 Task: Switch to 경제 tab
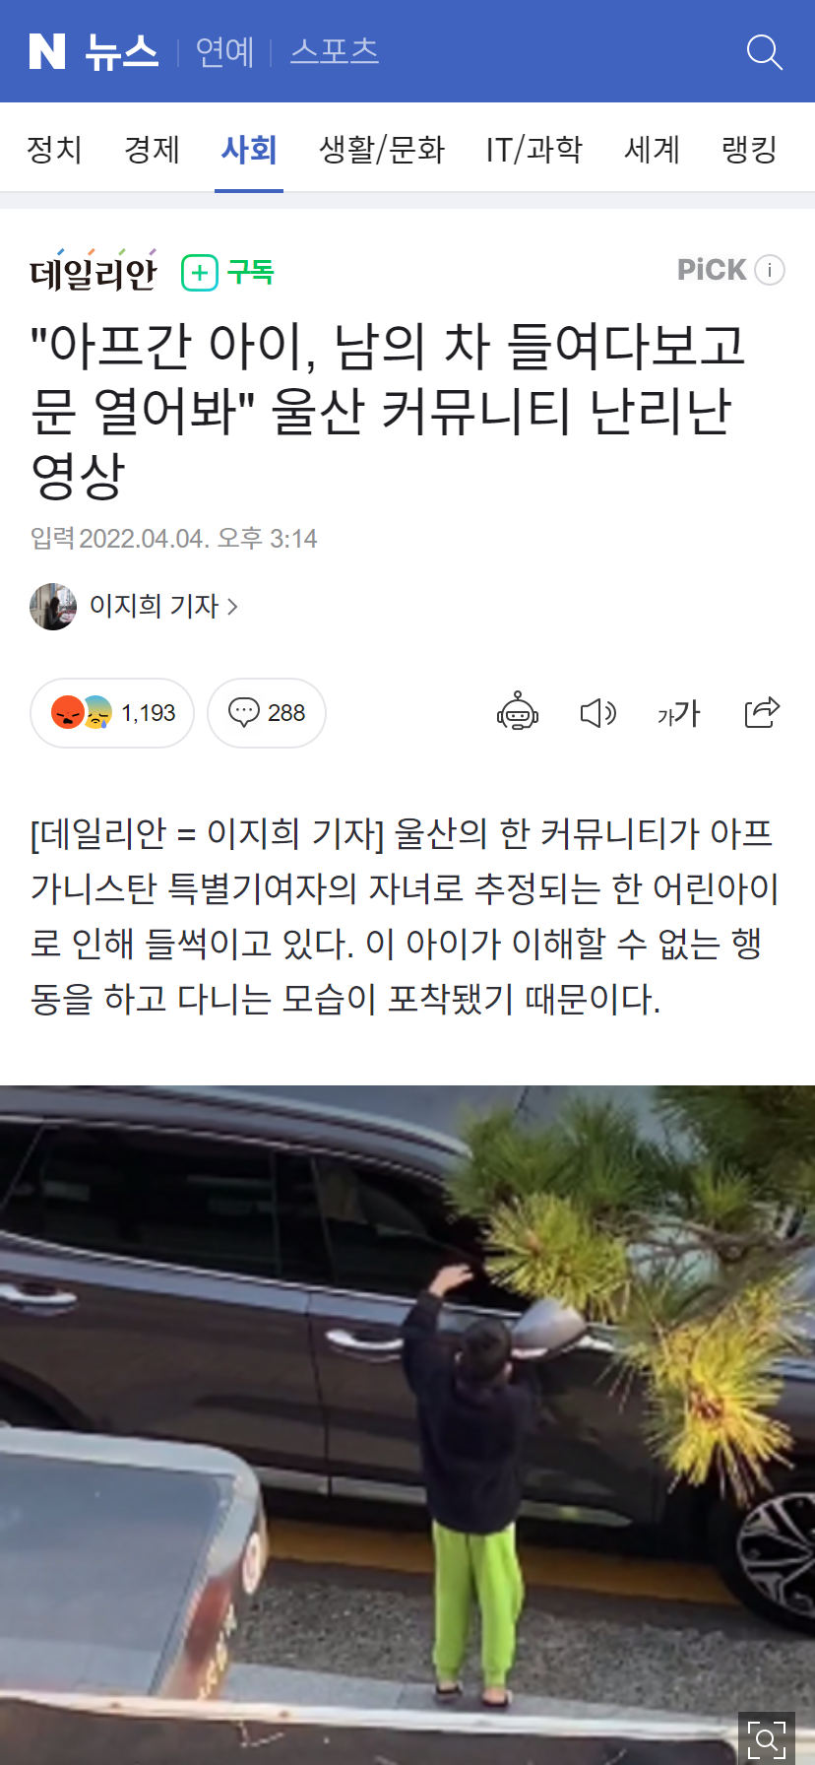click(x=152, y=150)
